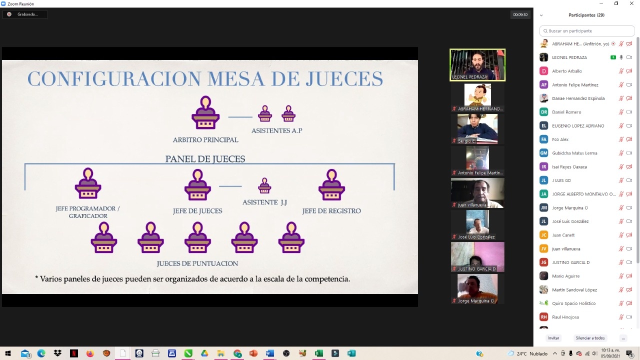Mute LEONEL PEDRAZA's microphone icon
The image size is (640, 360).
pos(621,57)
